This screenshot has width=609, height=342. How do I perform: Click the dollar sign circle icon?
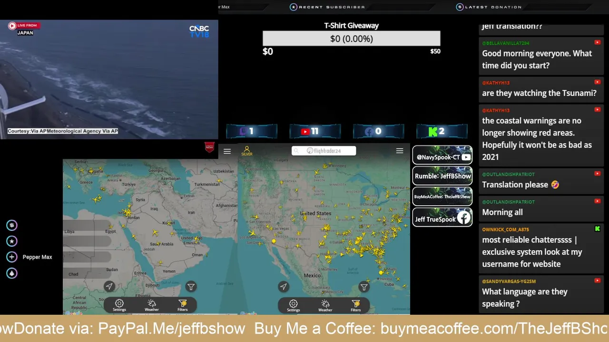(x=12, y=225)
